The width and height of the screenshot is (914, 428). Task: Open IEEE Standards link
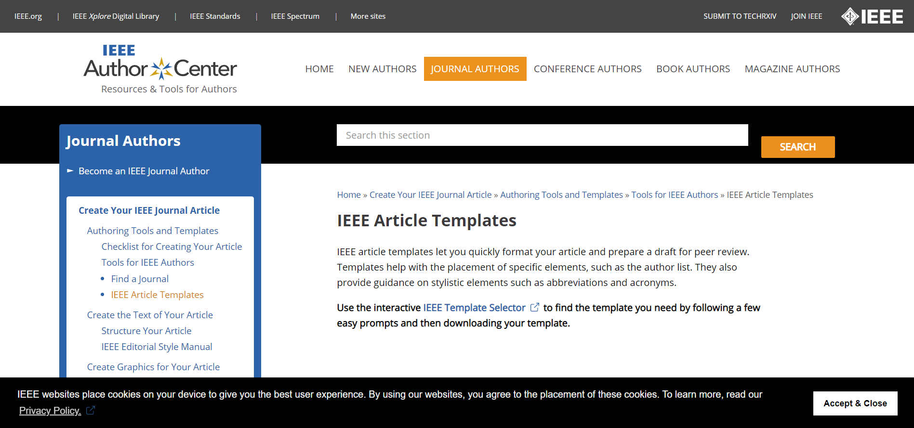[215, 16]
